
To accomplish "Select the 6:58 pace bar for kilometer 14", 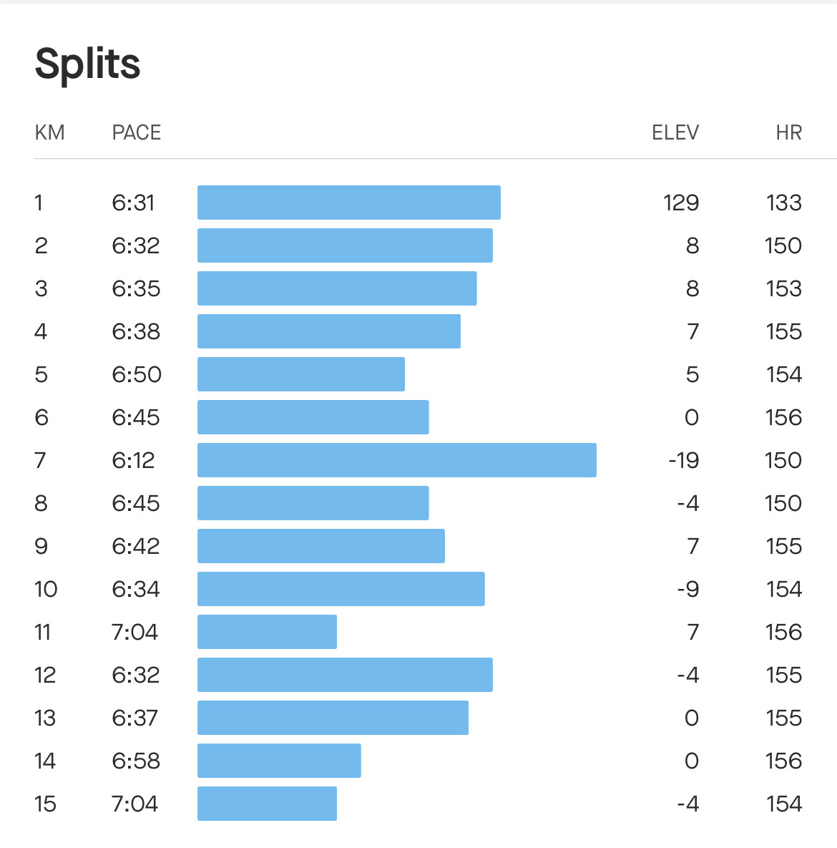I will pyautogui.click(x=279, y=761).
